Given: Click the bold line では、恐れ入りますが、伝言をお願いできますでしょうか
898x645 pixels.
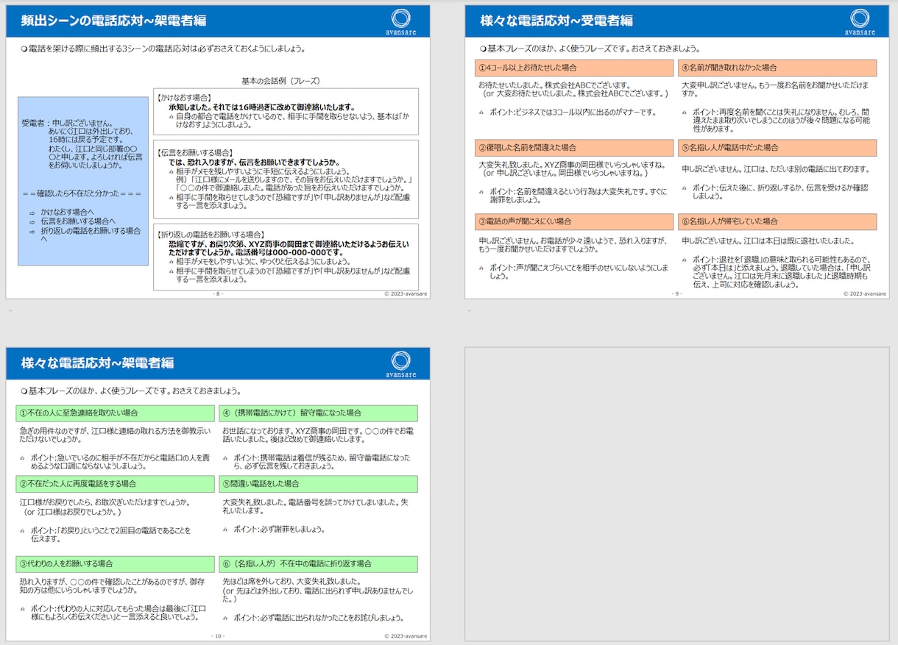Looking at the screenshot, I should [x=254, y=162].
